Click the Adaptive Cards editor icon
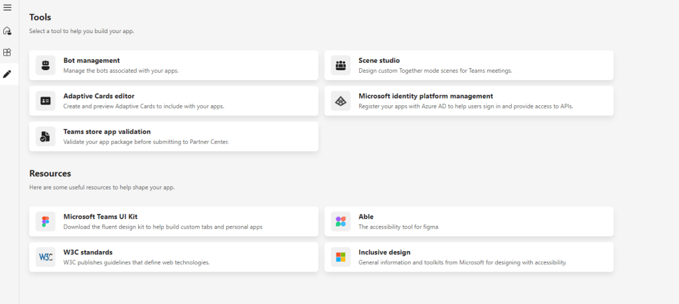679x304 pixels. pos(45,101)
